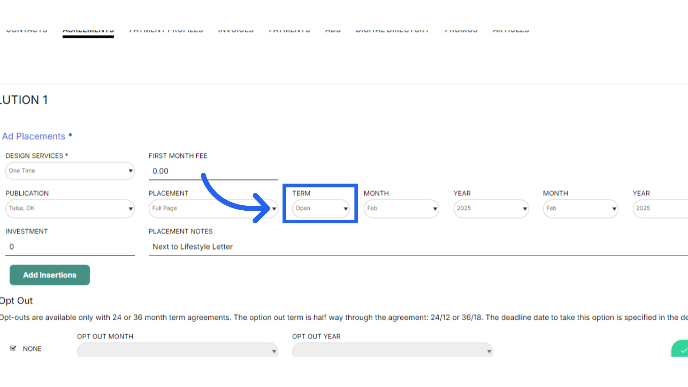Open the Year dropdown right of Term's Month
688x387 pixels.
pyautogui.click(x=491, y=209)
